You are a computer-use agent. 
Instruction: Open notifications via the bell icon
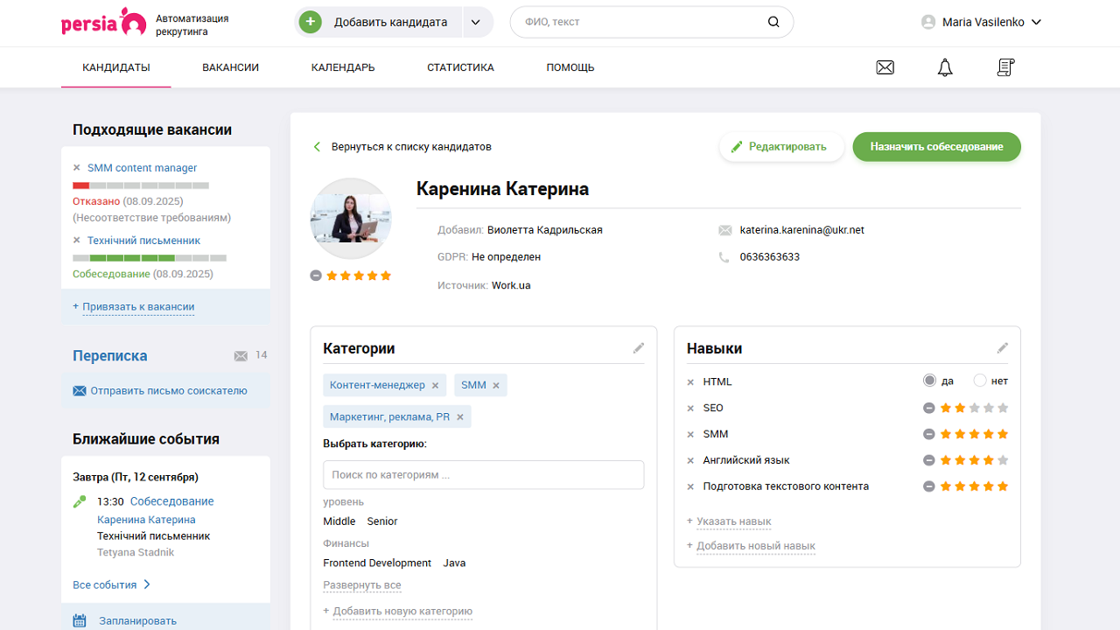[944, 66]
